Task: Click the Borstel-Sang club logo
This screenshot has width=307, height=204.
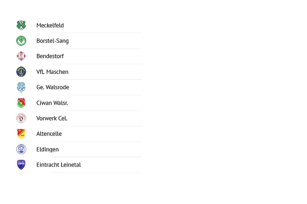Action: pos(21,41)
